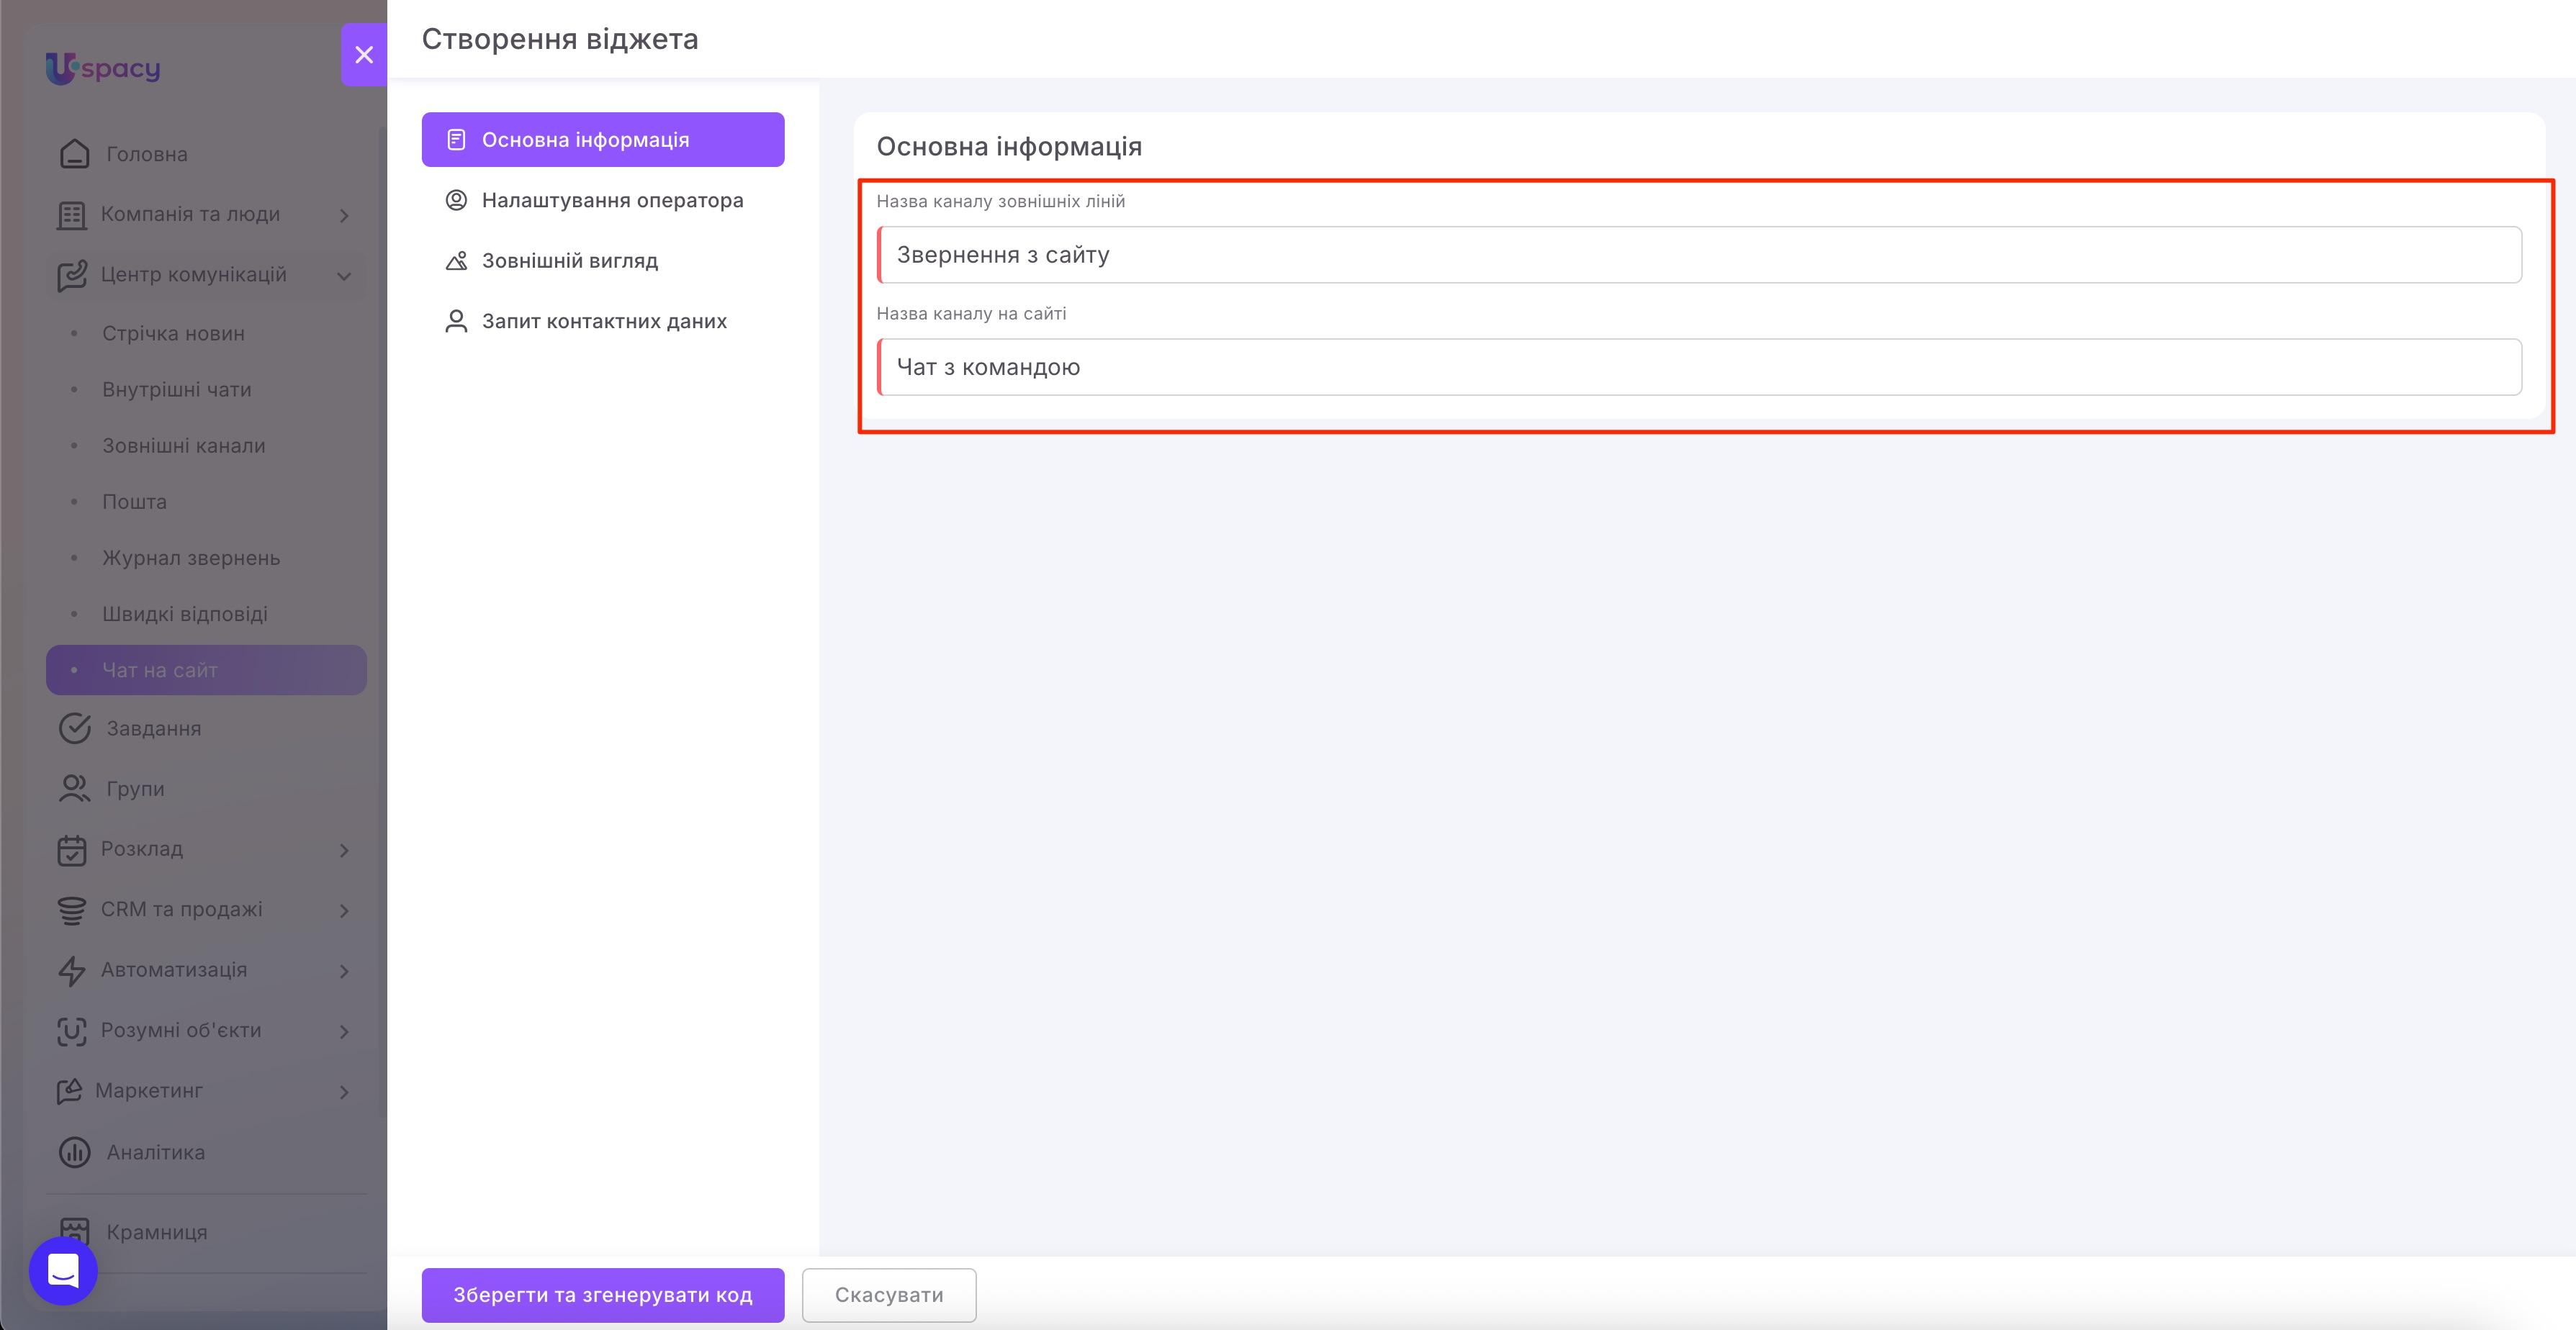Screen dimensions: 2576x1330
Task: Collapse Центр комунікацій chevron
Action: click(344, 276)
